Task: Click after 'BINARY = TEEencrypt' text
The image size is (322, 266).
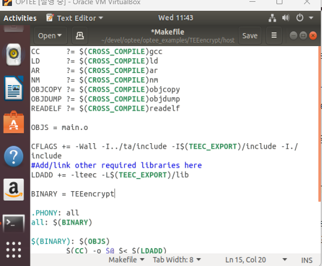Action: [115, 194]
